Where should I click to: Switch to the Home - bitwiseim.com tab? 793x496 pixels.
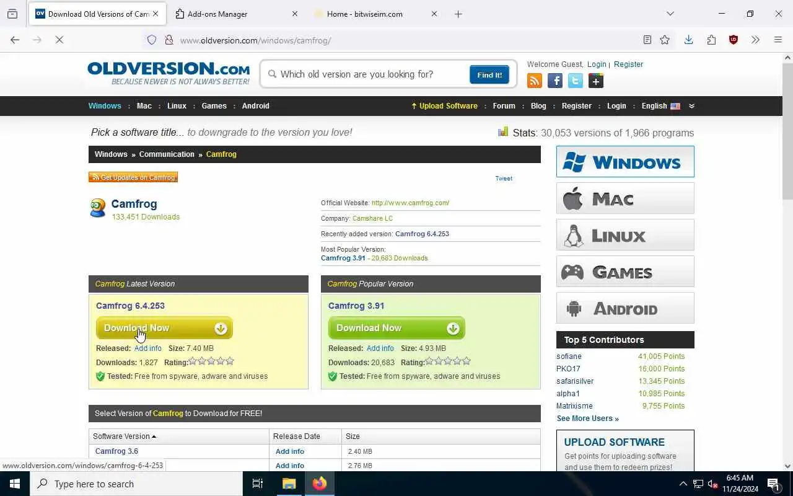click(375, 14)
